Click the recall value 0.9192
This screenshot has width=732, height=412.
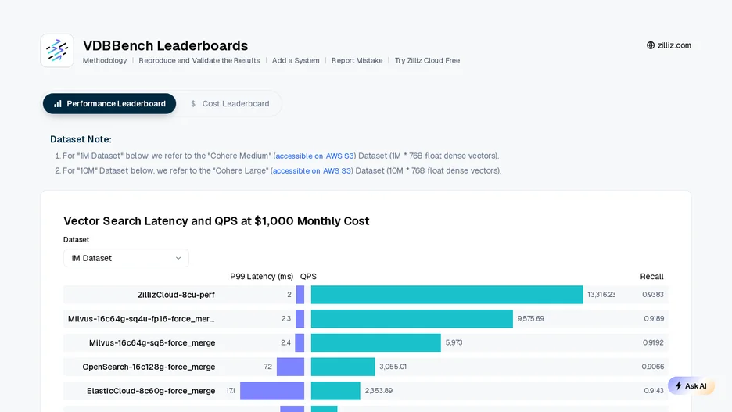tap(653, 342)
